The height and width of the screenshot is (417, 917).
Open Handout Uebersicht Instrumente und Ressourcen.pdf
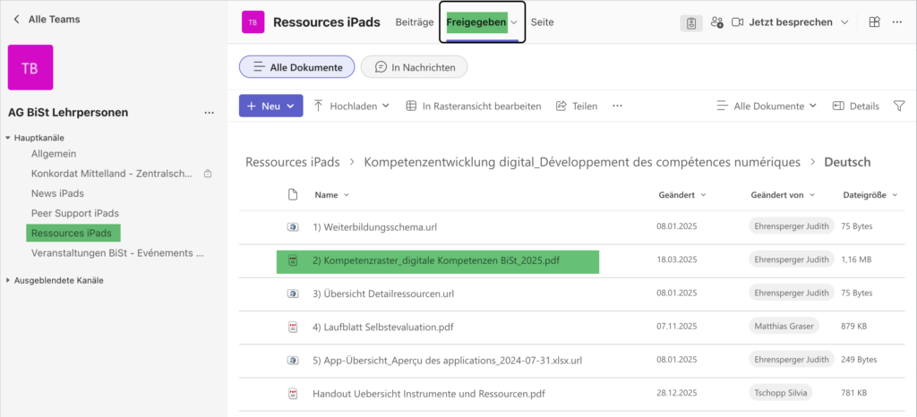point(429,394)
